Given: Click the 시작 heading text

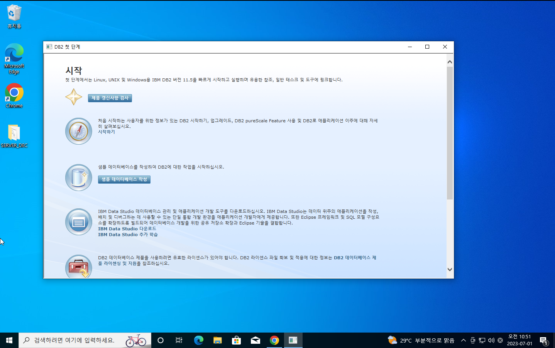Looking at the screenshot, I should [74, 71].
